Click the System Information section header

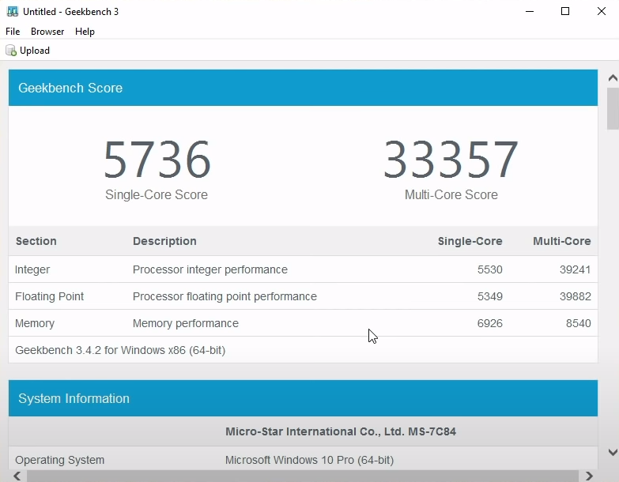[x=303, y=398]
